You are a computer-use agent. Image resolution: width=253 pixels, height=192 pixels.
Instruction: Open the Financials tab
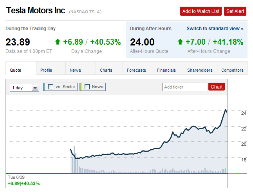[166, 70]
